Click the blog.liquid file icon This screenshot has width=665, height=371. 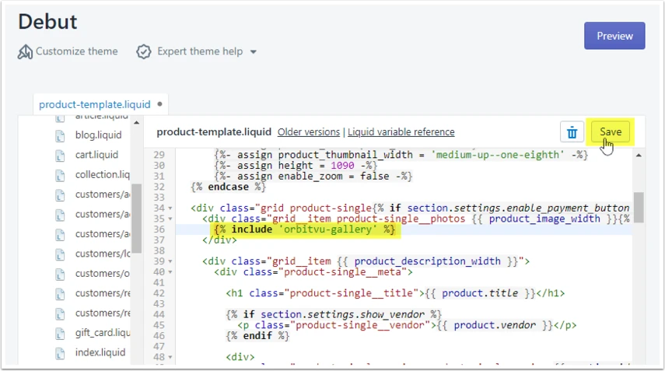[60, 135]
